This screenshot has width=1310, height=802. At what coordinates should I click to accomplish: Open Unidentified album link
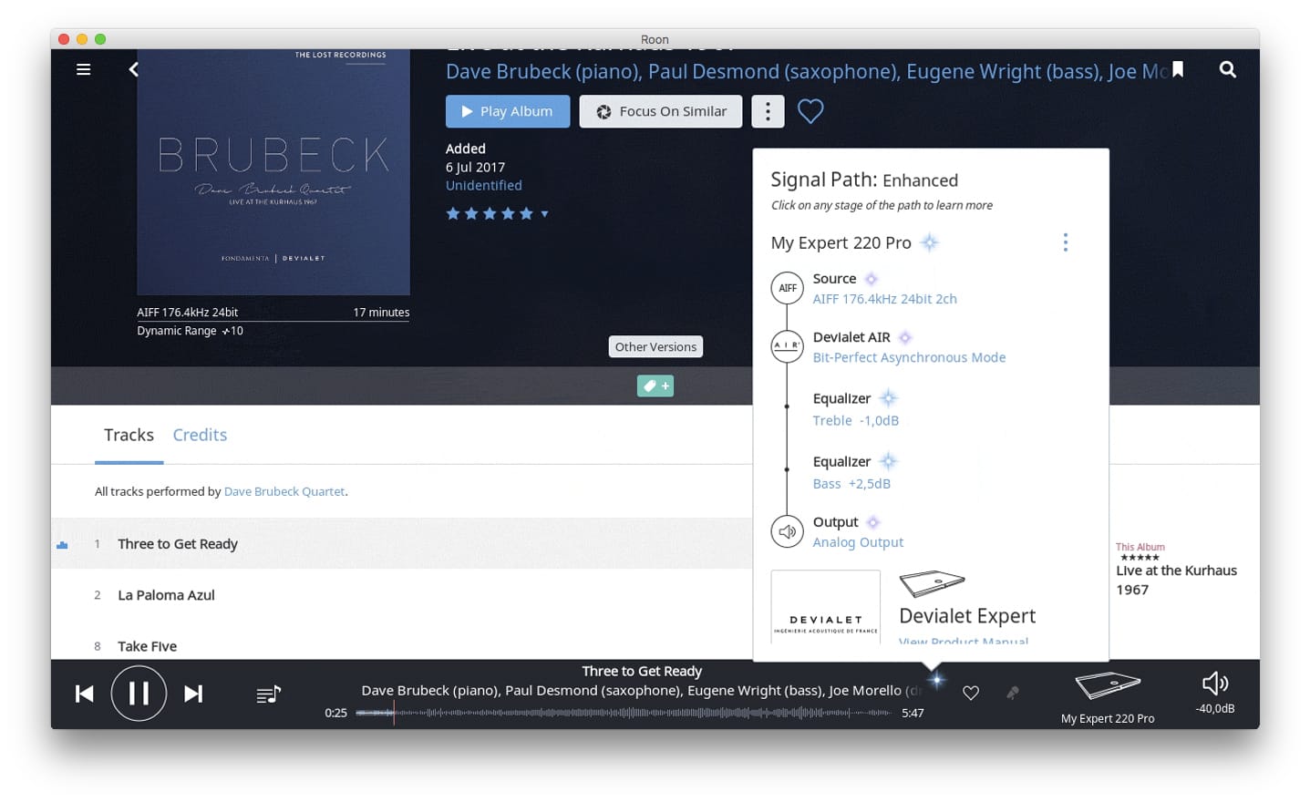pos(484,185)
